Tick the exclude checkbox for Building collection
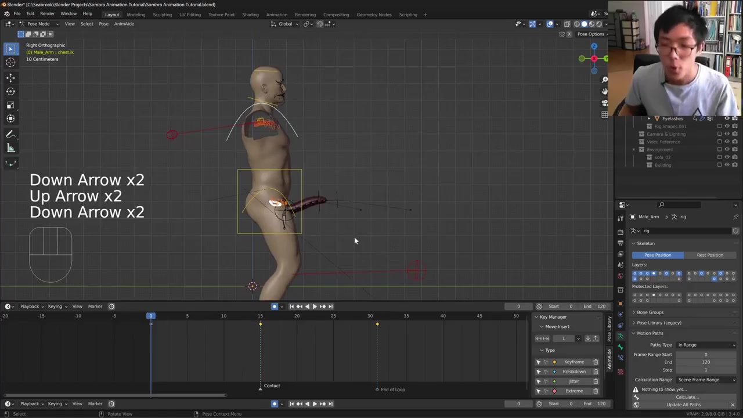Image resolution: width=743 pixels, height=418 pixels. pyautogui.click(x=720, y=165)
